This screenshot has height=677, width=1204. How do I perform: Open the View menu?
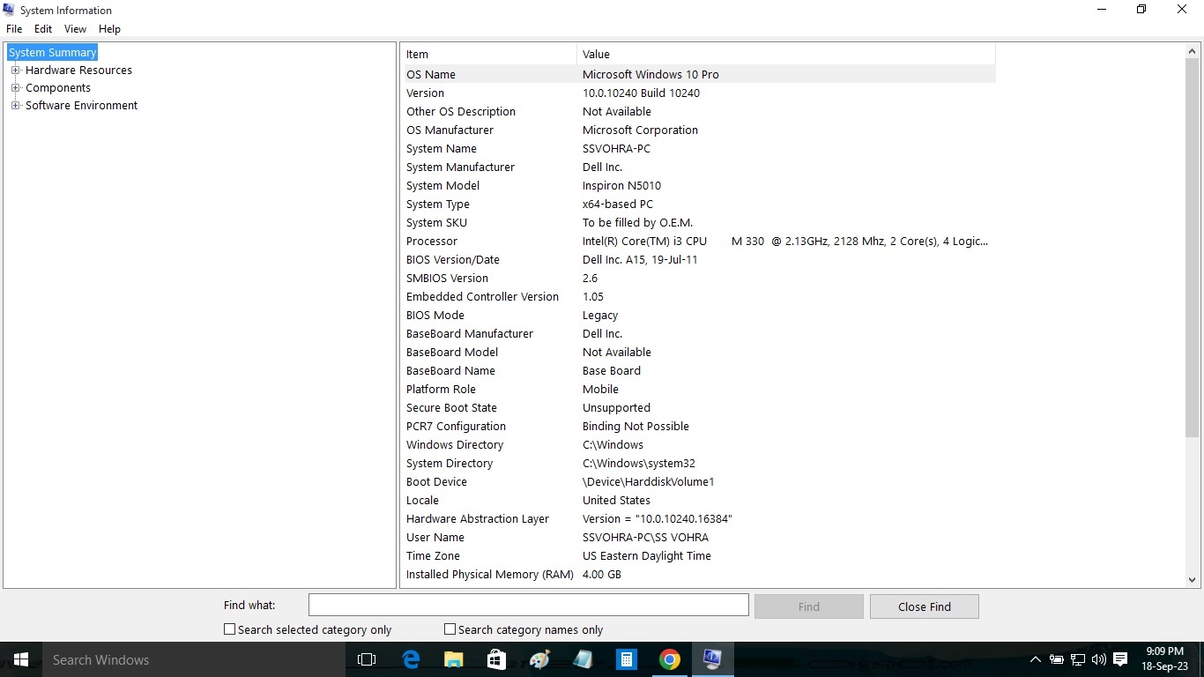click(x=75, y=29)
